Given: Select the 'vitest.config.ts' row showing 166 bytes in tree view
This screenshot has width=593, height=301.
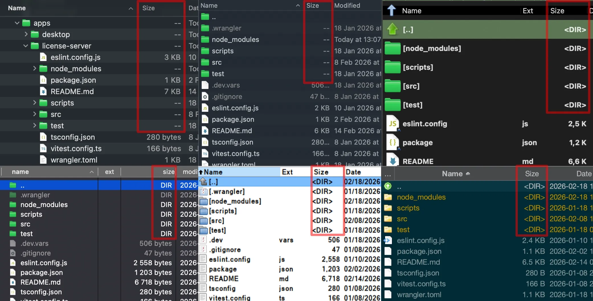Looking at the screenshot, I should pos(99,149).
